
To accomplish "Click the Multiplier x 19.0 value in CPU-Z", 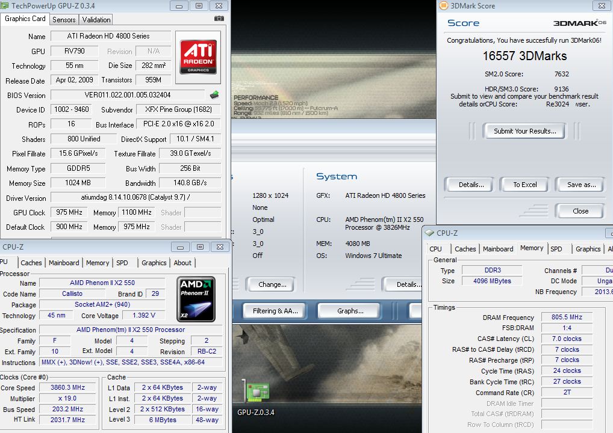I will [x=68, y=398].
